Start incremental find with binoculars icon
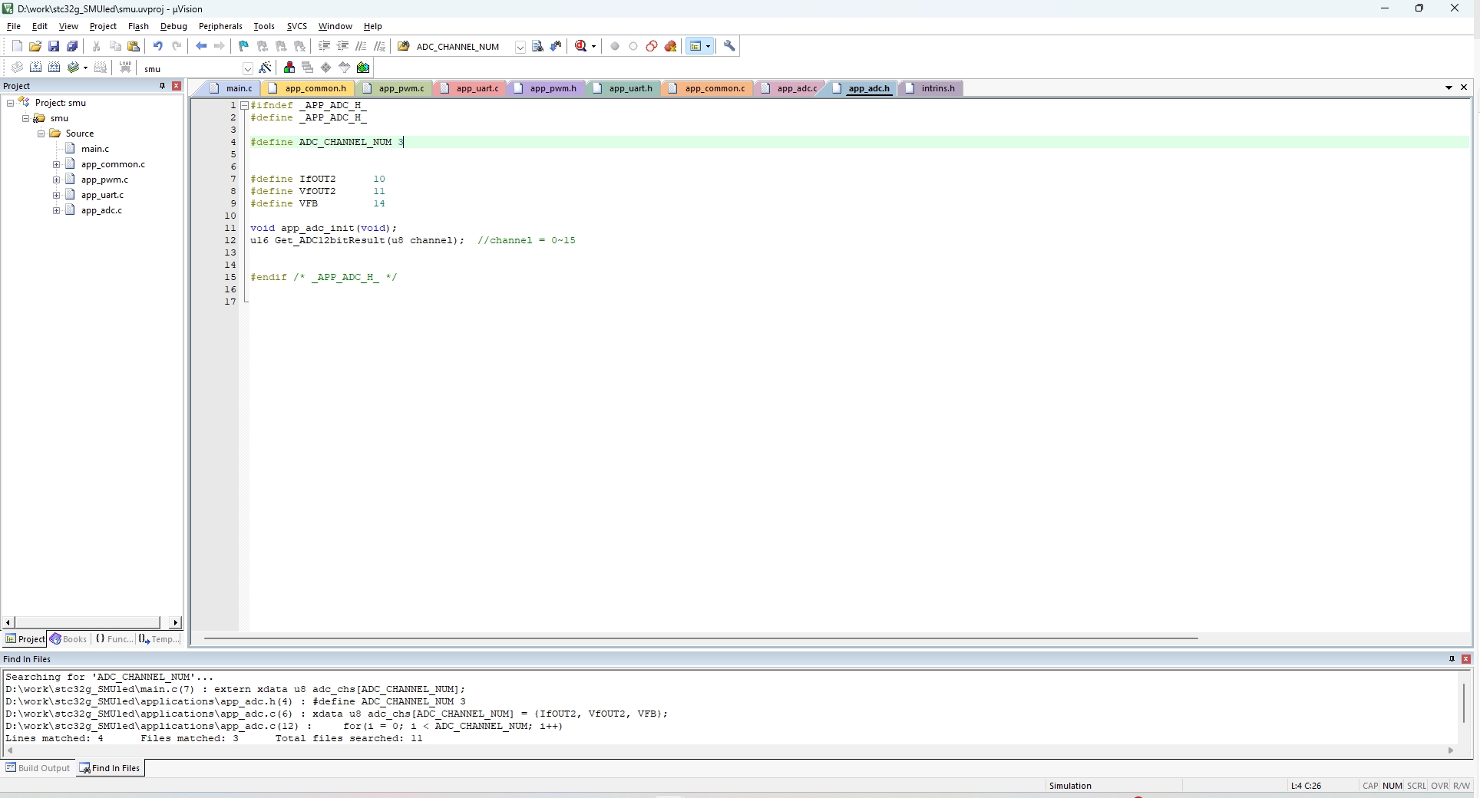The width and height of the screenshot is (1480, 798). [x=556, y=46]
